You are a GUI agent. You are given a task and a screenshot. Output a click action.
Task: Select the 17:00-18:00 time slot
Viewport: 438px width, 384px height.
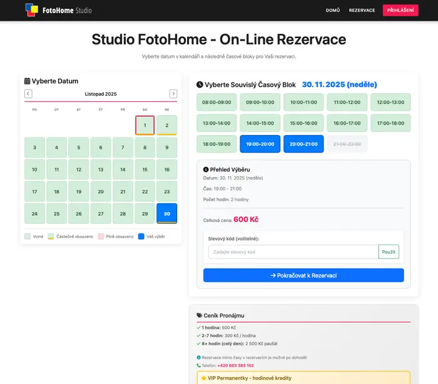390,123
